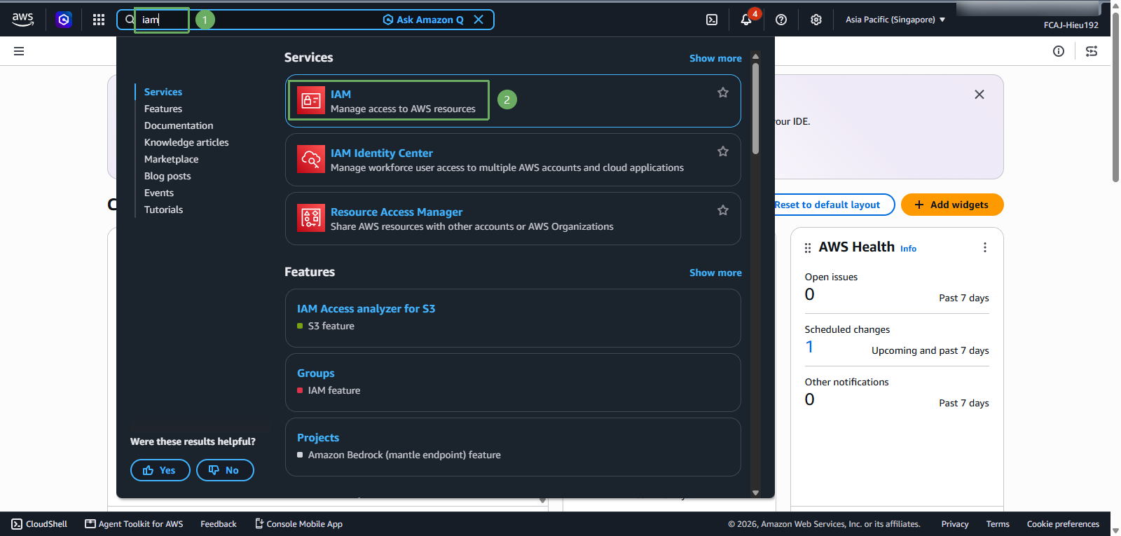
Task: Expand the Asia Pacific (Singapore) region dropdown
Action: (895, 20)
